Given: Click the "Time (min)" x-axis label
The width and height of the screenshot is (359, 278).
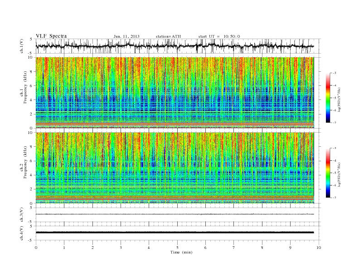Looking at the screenshot, I should [x=181, y=252].
